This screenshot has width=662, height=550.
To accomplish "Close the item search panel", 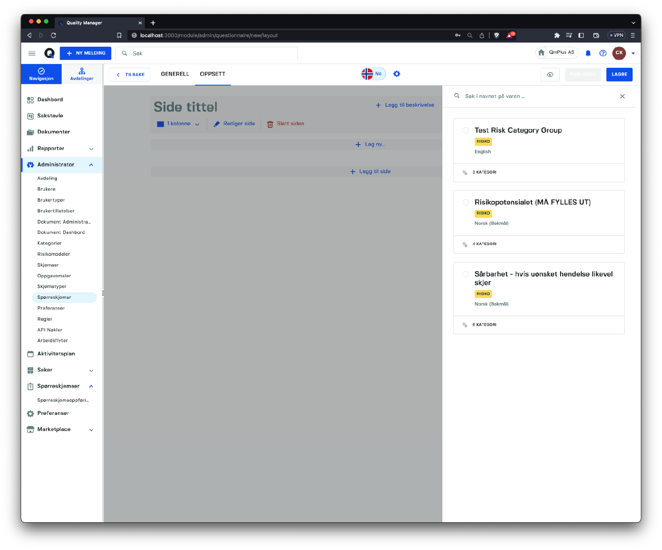I will (x=622, y=96).
